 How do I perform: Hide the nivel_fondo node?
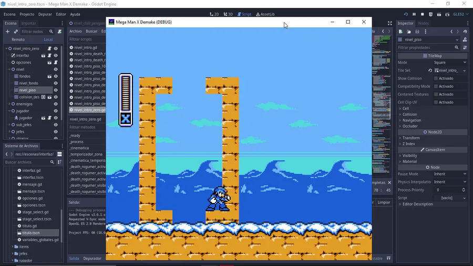pyautogui.click(x=56, y=83)
